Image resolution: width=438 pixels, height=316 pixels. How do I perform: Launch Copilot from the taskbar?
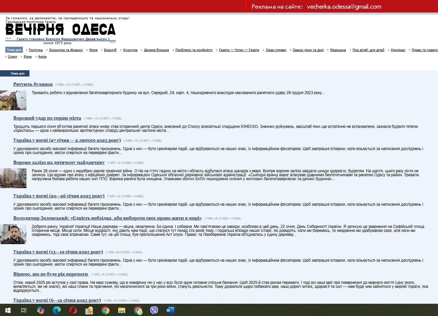coord(40,310)
